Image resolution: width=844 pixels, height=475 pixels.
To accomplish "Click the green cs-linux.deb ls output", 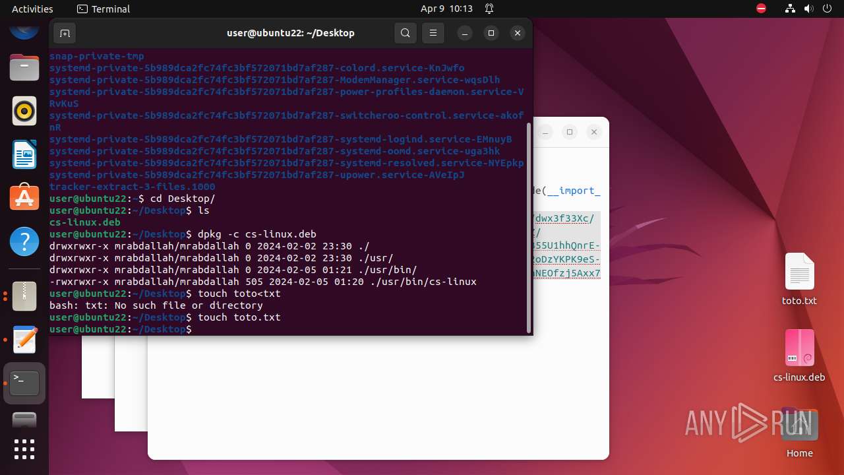I will point(85,222).
